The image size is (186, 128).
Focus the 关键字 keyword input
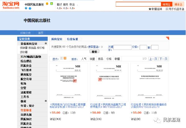122,47
